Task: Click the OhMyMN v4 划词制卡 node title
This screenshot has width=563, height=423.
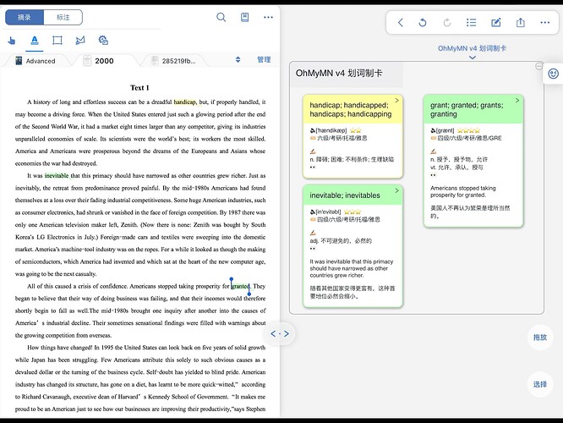Action: pyautogui.click(x=339, y=74)
